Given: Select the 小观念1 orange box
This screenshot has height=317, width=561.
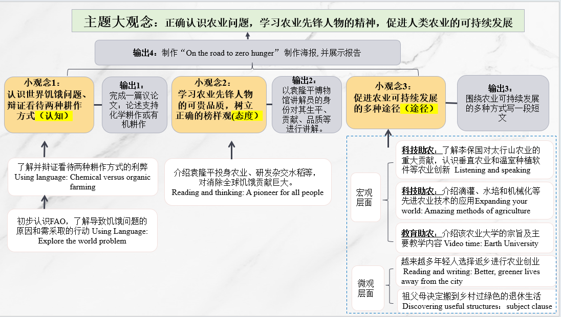Looking at the screenshot, I should (x=49, y=105).
